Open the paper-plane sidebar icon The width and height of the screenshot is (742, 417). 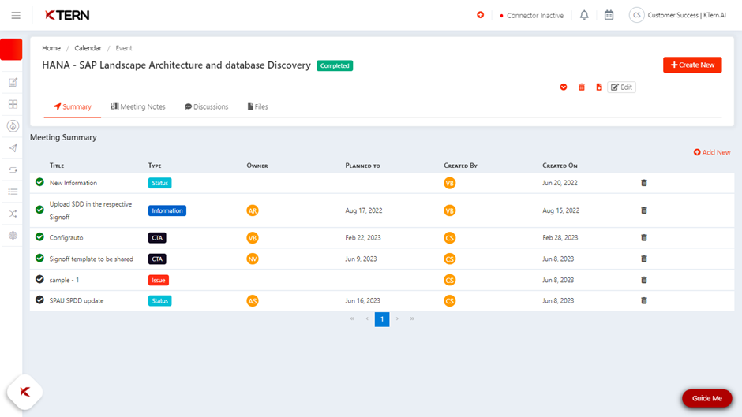tap(13, 148)
